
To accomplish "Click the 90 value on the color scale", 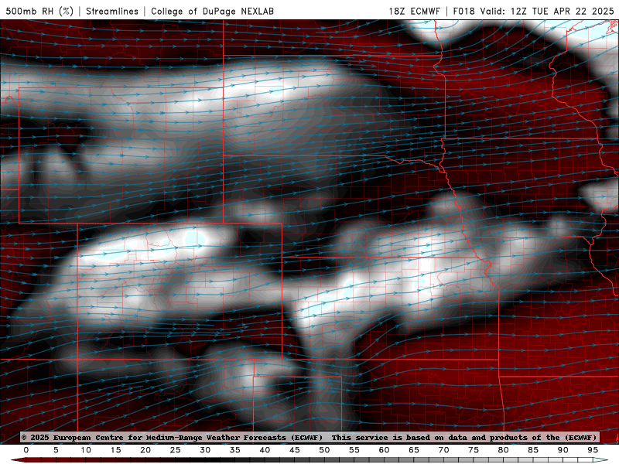I will coord(563,450).
